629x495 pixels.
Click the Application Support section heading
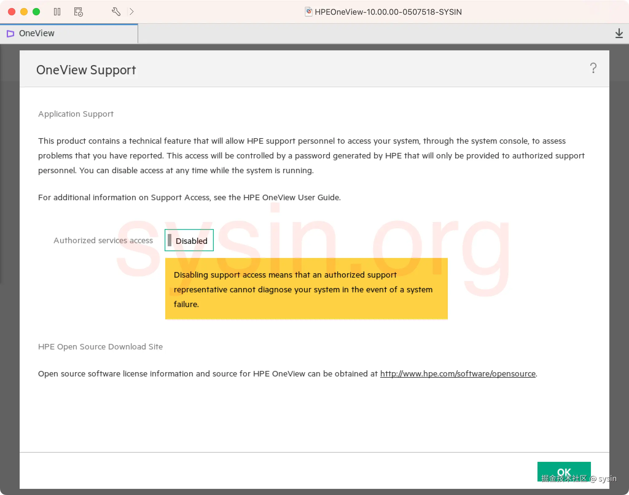[x=76, y=114]
